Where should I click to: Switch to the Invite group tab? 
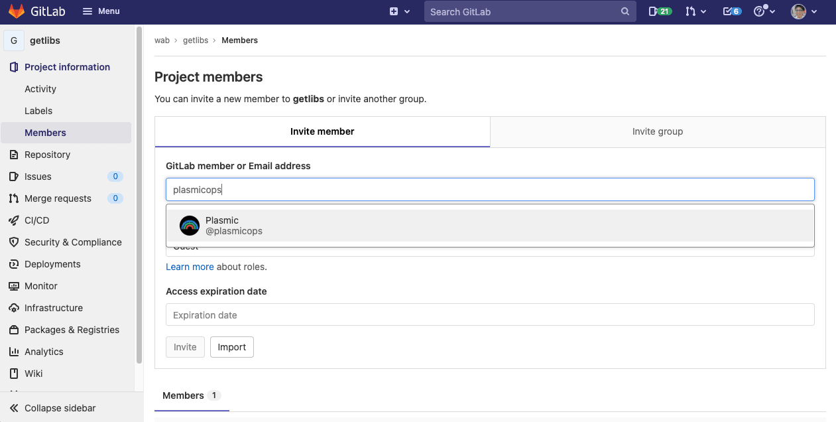click(658, 132)
